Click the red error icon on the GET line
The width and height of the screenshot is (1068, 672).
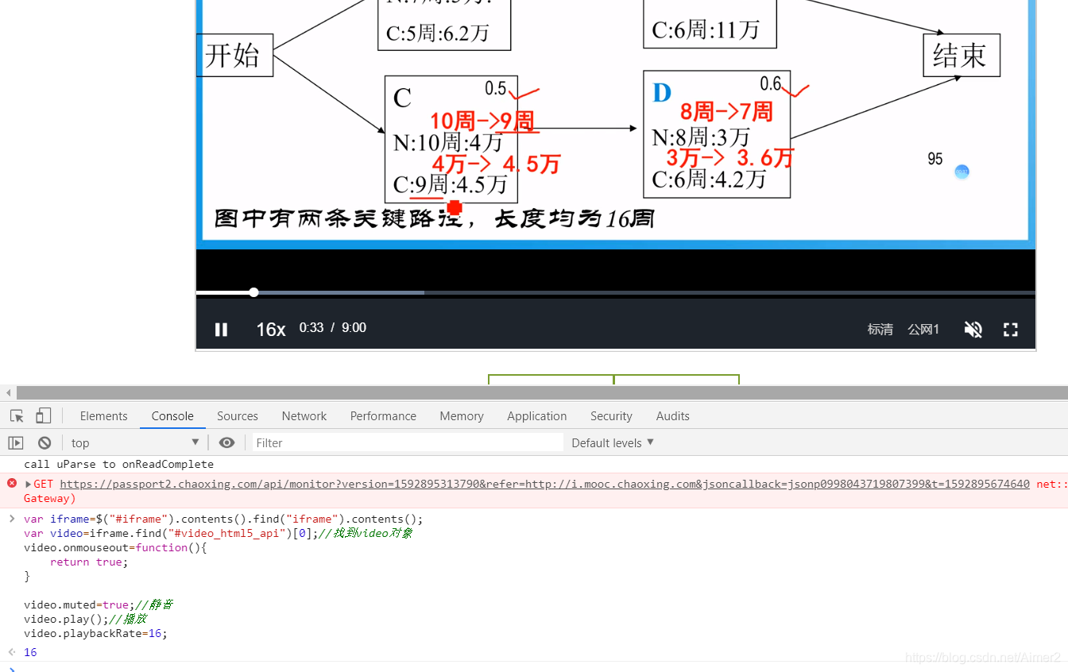(10, 483)
